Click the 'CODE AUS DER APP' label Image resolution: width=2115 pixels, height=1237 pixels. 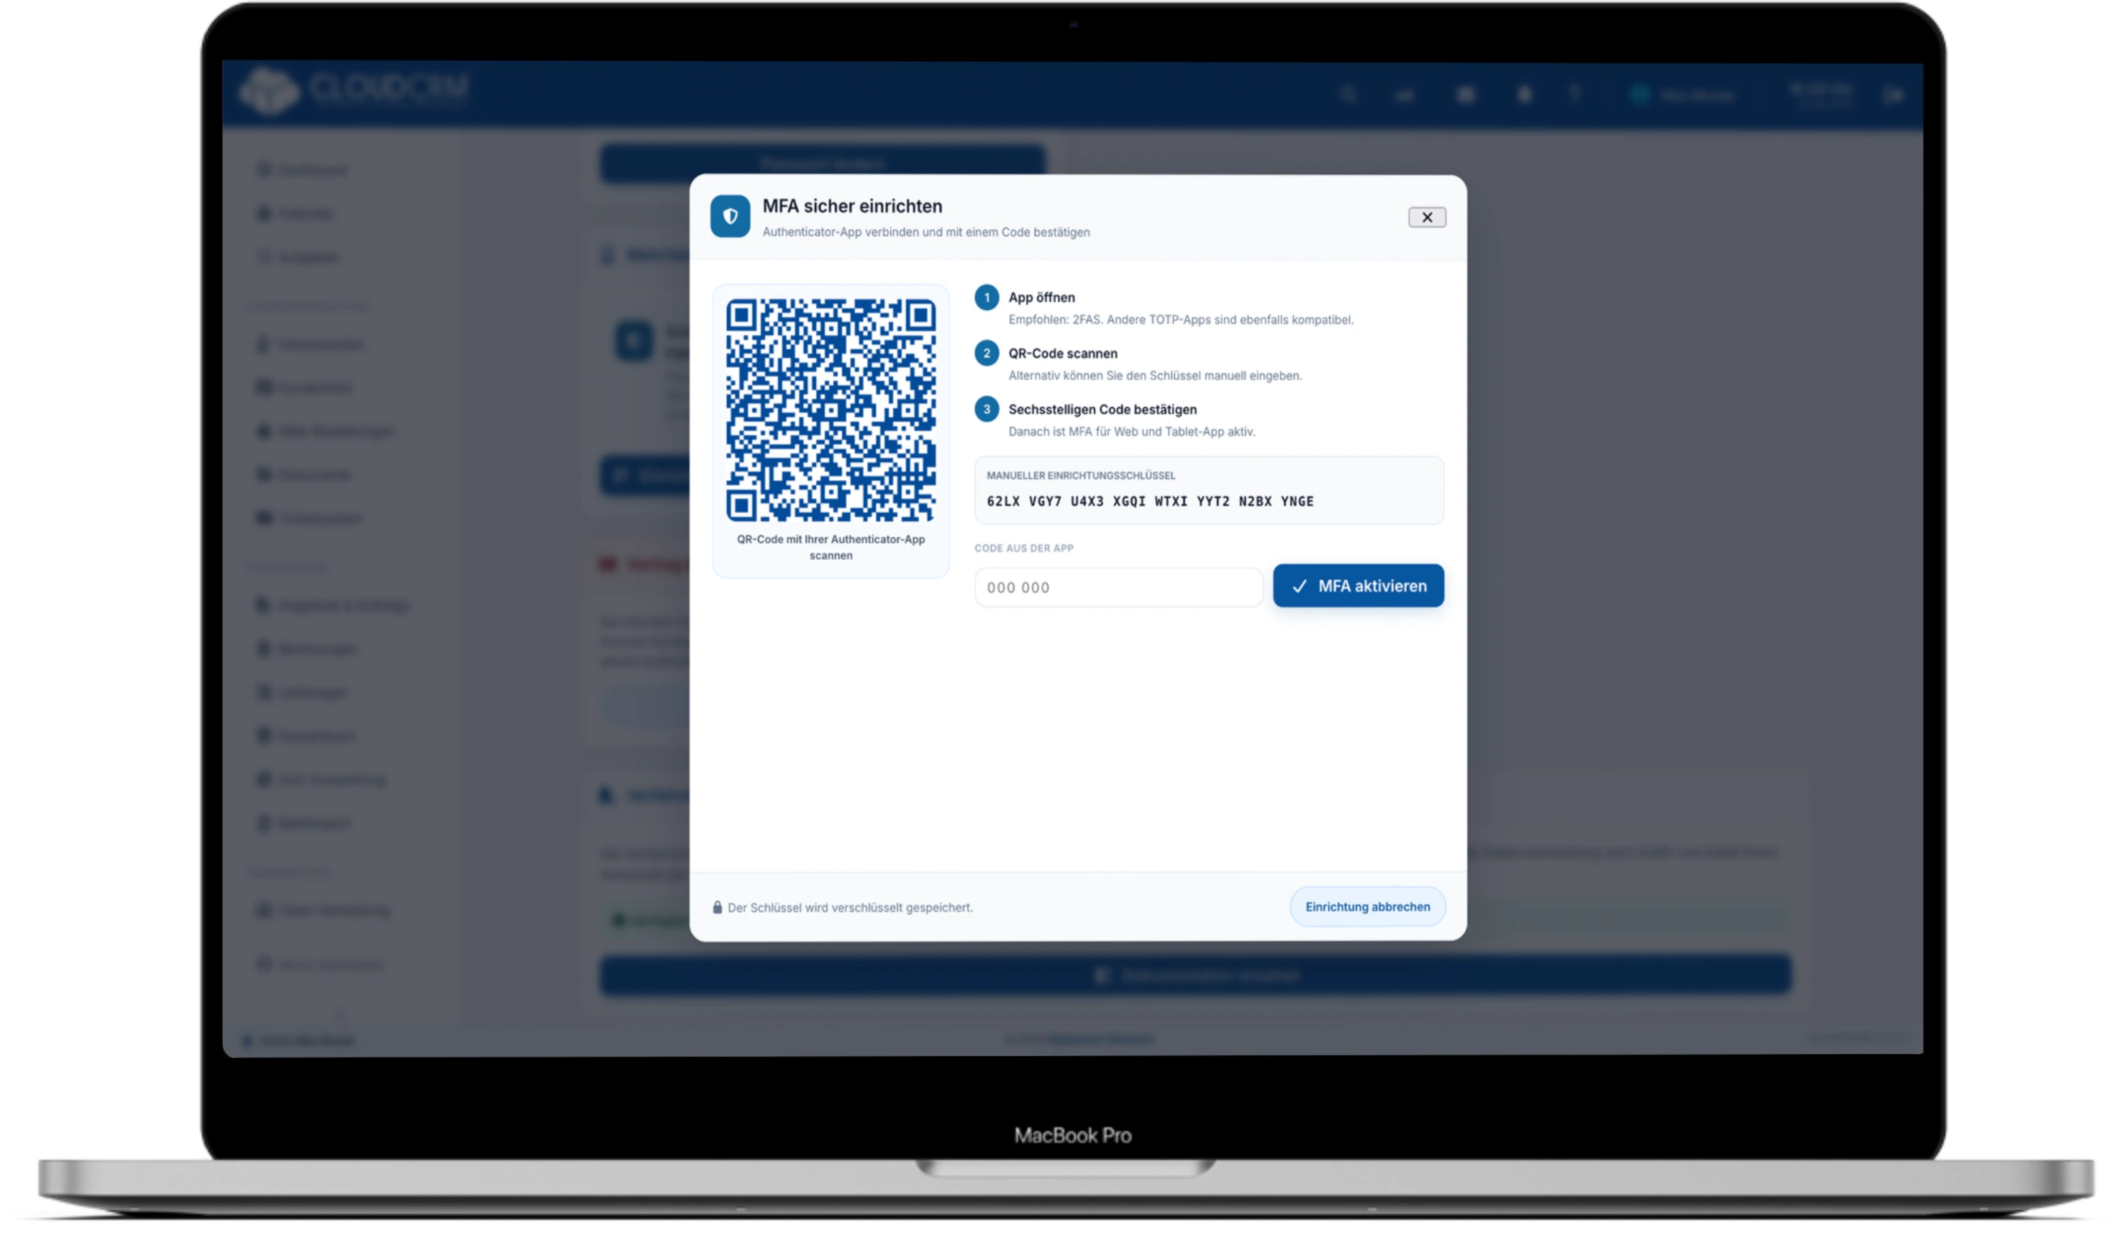tap(1024, 548)
